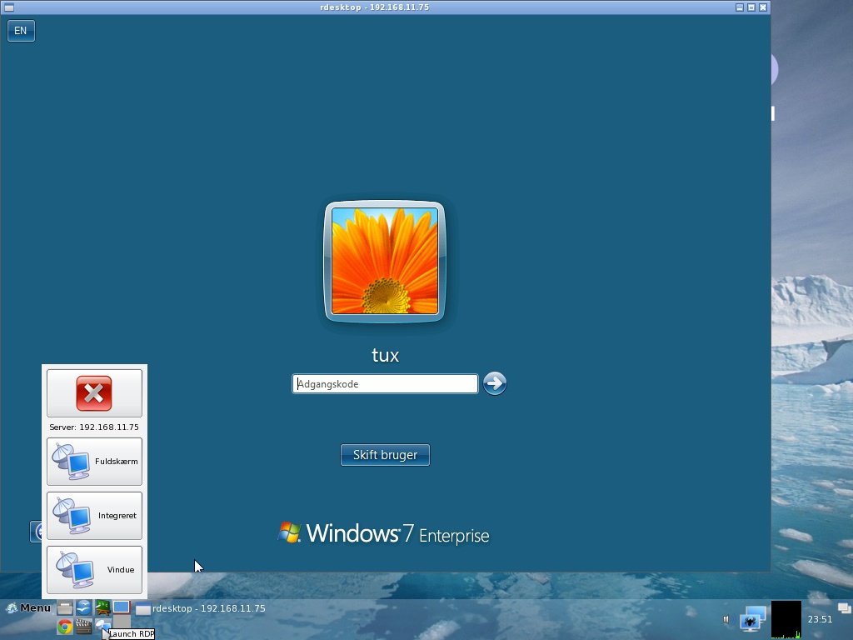Open the EN keyboard language selector
The height and width of the screenshot is (640, 853).
(21, 31)
